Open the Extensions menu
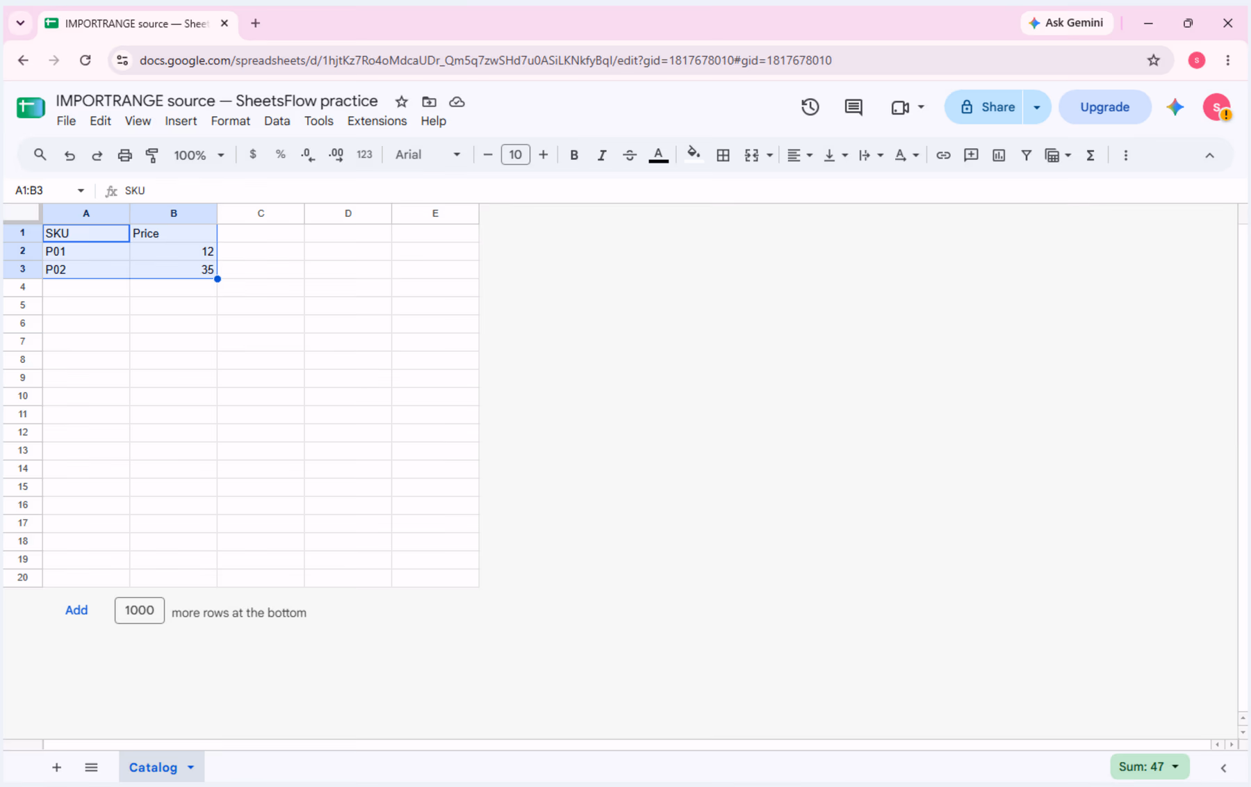The width and height of the screenshot is (1251, 787). pyautogui.click(x=377, y=121)
